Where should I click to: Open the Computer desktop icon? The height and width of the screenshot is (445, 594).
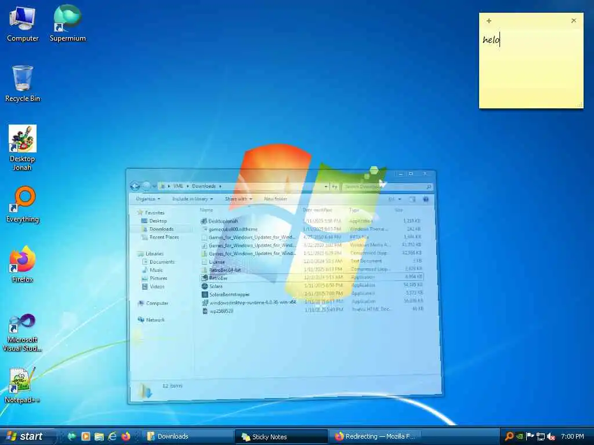click(23, 24)
